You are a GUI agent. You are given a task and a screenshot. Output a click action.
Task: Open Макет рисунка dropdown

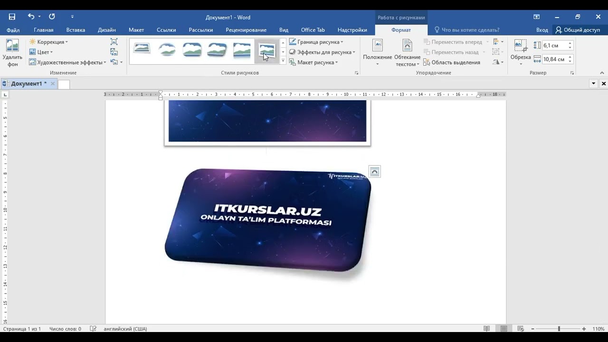[313, 62]
